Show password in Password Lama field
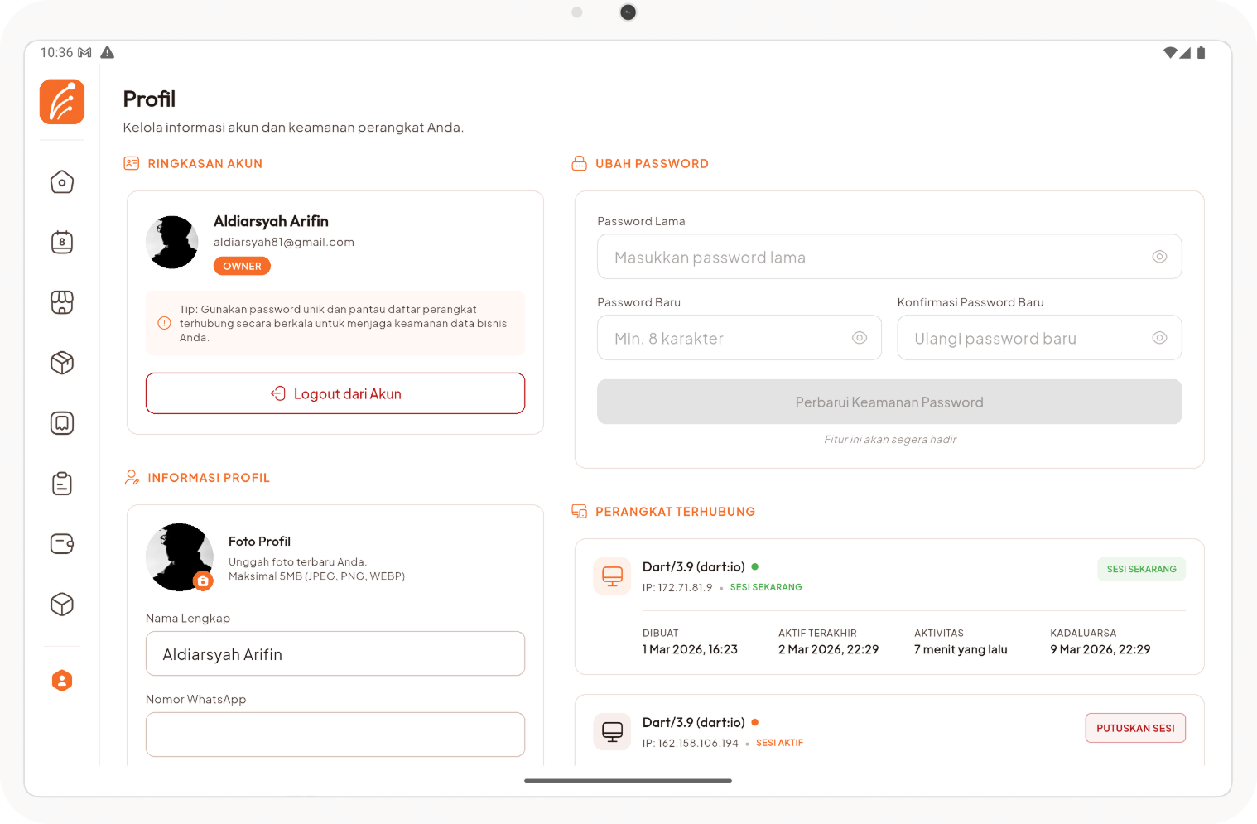The image size is (1257, 824). [x=1159, y=257]
